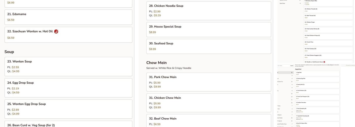Open the Chicken Noodle Soup item
355x127 pixels.
coord(208,11)
